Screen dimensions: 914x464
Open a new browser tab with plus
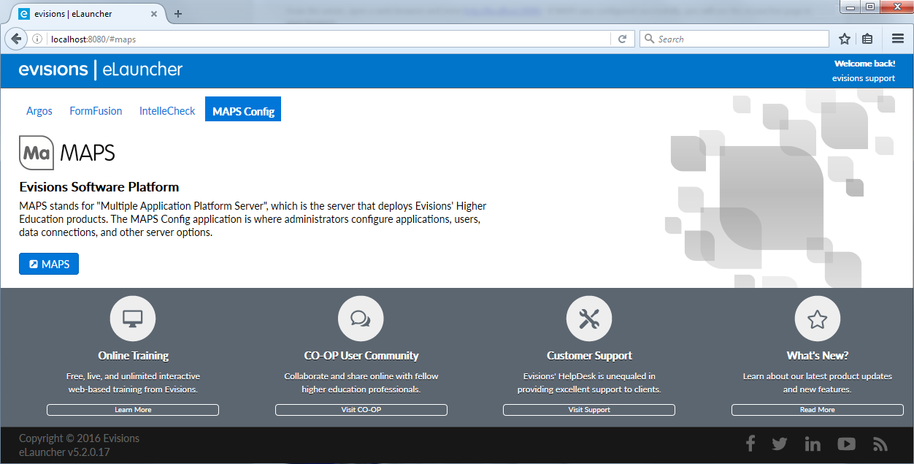(178, 14)
